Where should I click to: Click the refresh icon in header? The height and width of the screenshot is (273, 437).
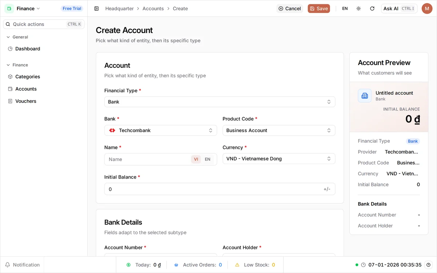click(x=372, y=8)
